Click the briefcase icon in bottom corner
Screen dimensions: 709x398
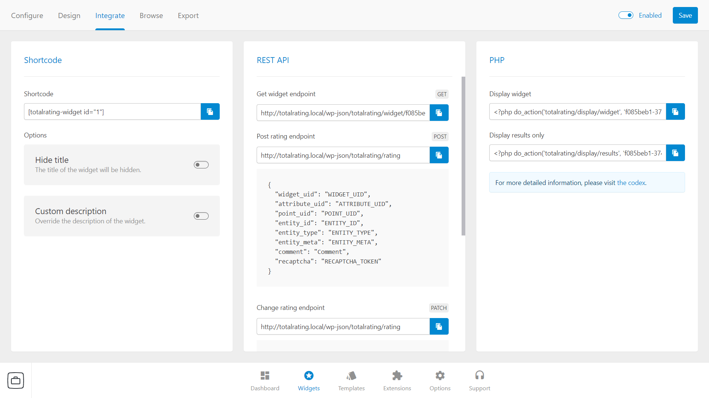[16, 380]
